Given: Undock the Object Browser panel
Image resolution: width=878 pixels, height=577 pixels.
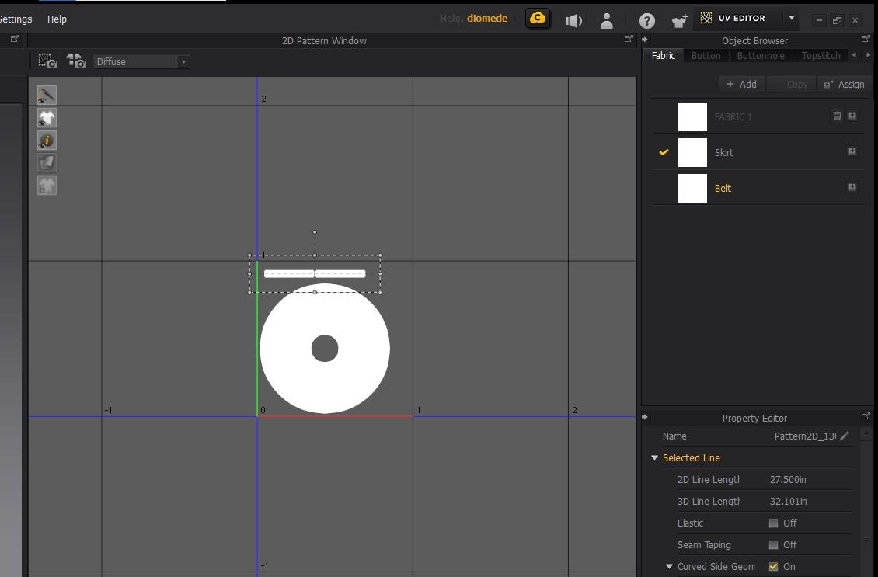Looking at the screenshot, I should click(x=865, y=39).
